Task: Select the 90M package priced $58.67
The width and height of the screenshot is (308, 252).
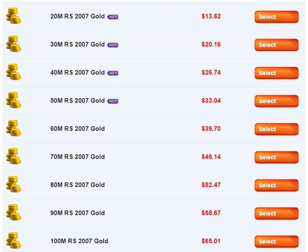Action: click(x=276, y=214)
